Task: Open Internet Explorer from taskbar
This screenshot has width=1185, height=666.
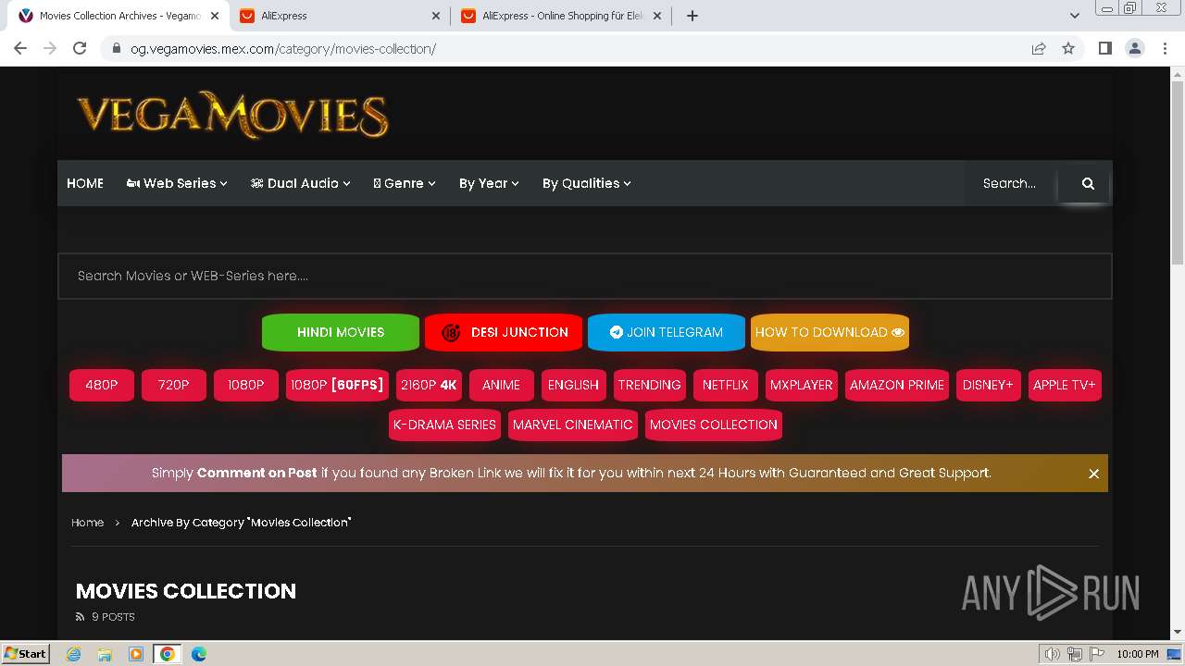Action: 73,654
